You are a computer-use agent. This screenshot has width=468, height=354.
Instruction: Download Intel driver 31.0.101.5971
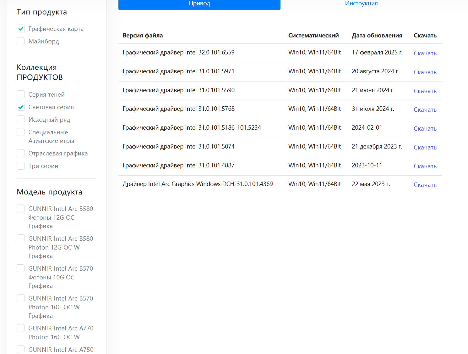click(x=425, y=72)
